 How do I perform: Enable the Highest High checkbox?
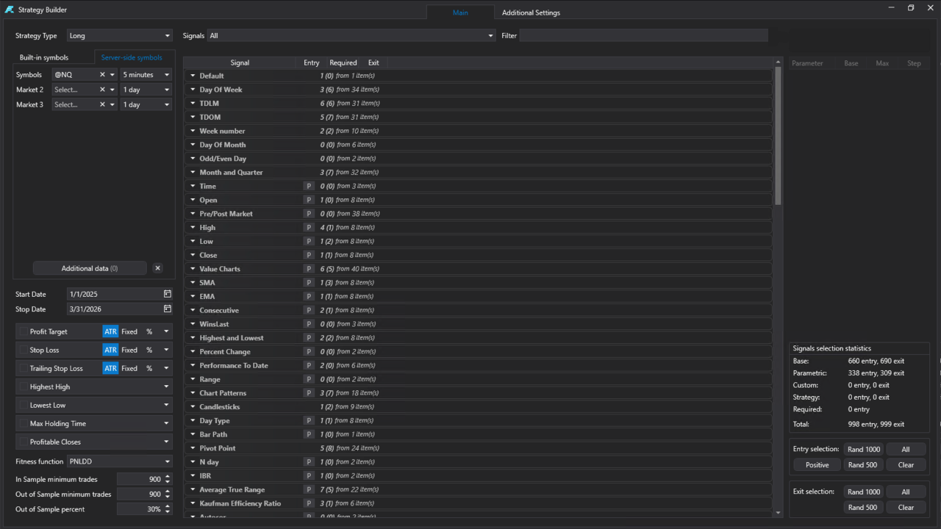[22, 386]
